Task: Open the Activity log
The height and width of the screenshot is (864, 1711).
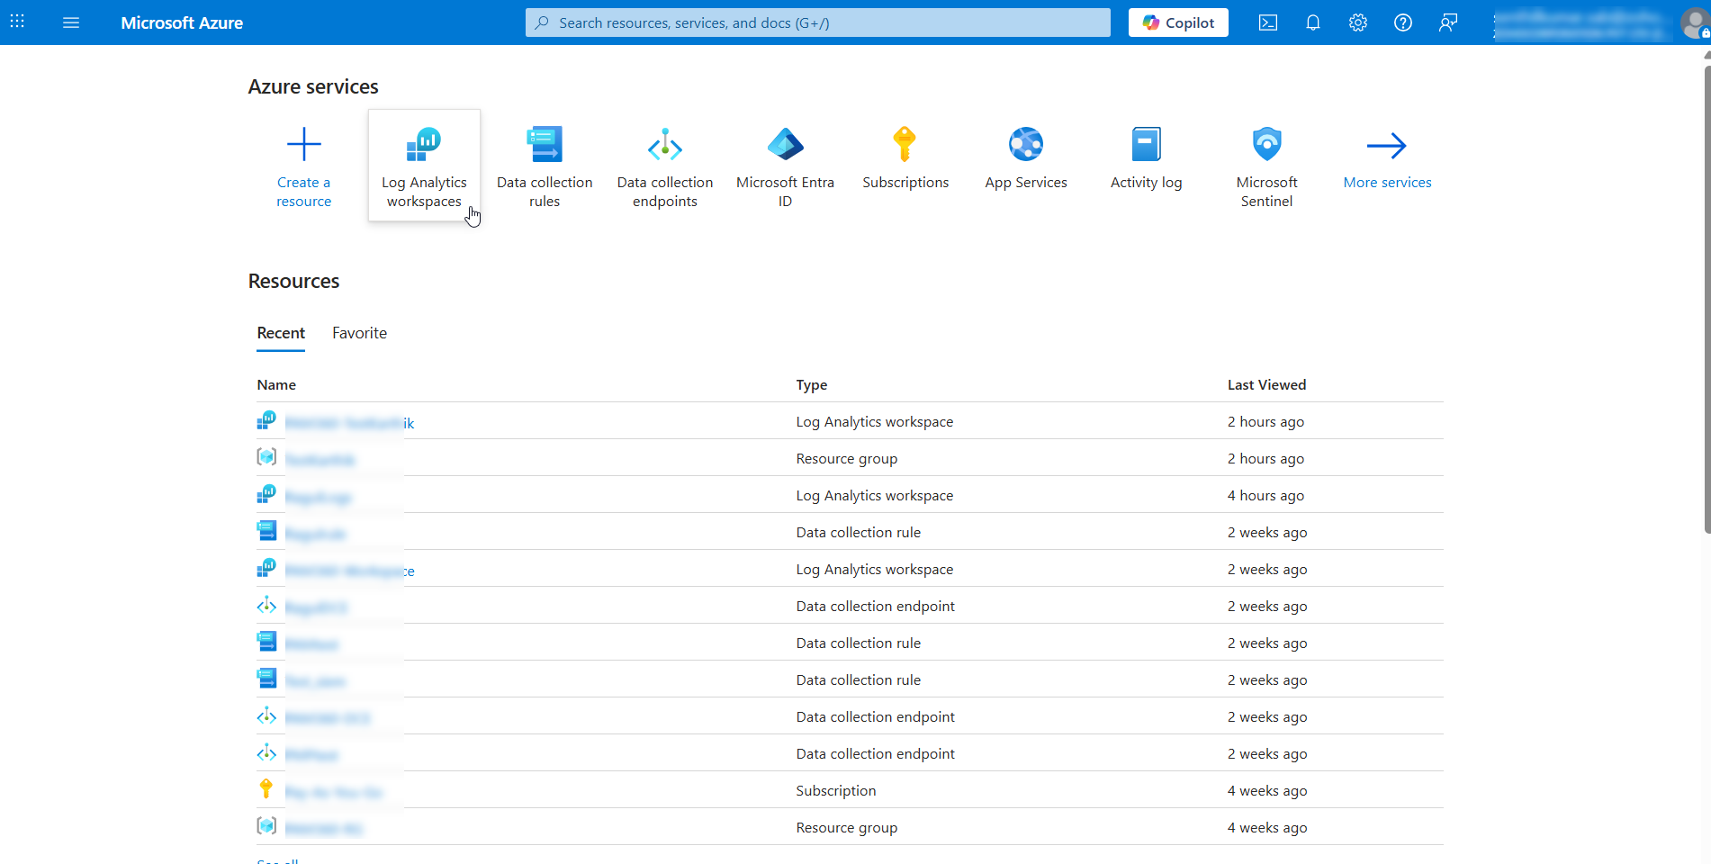Action: tap(1146, 156)
